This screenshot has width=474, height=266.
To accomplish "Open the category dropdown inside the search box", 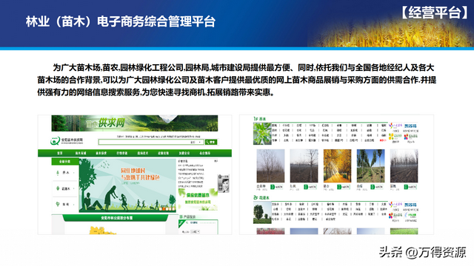I will pyautogui.click(x=196, y=142).
